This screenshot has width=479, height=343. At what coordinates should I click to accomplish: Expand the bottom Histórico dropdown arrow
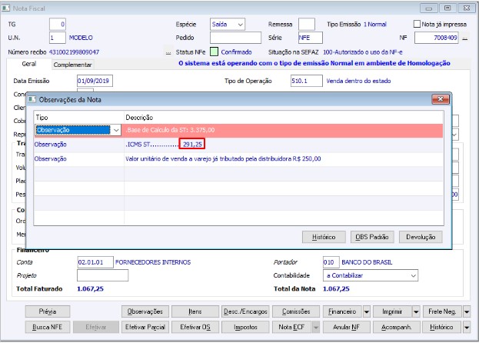(x=467, y=327)
